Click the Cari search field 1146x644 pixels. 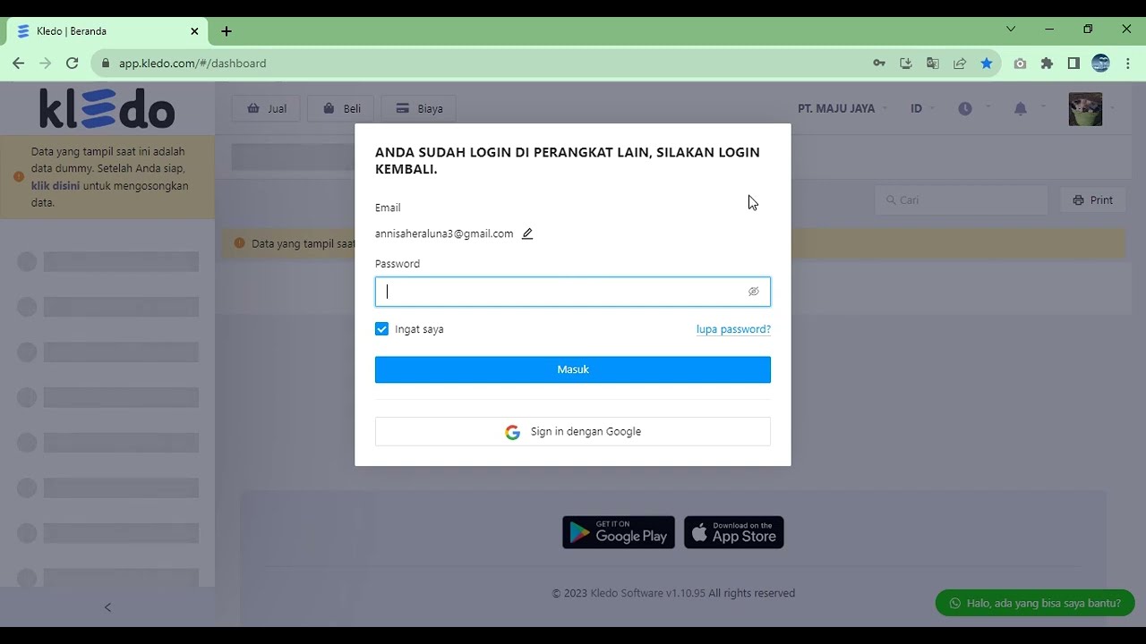click(x=961, y=200)
